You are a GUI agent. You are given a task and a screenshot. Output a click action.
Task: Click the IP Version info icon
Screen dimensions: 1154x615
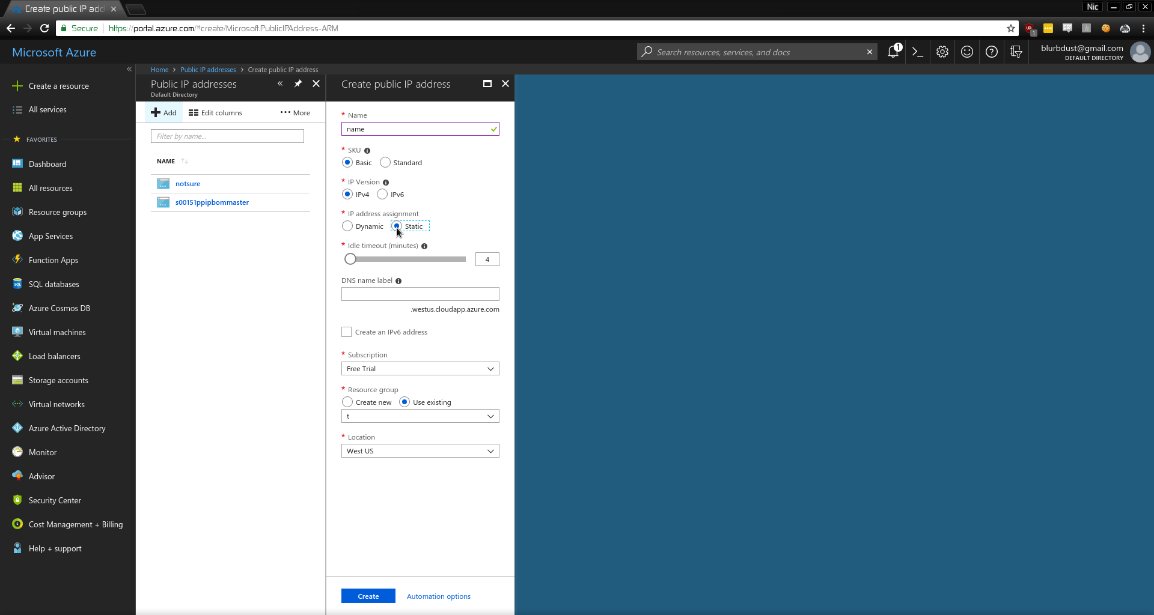pos(386,183)
